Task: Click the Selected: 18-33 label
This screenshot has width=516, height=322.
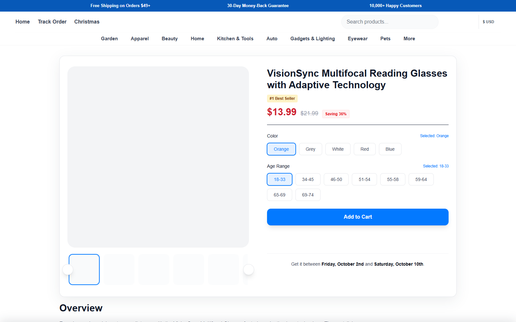Action: coord(436,166)
